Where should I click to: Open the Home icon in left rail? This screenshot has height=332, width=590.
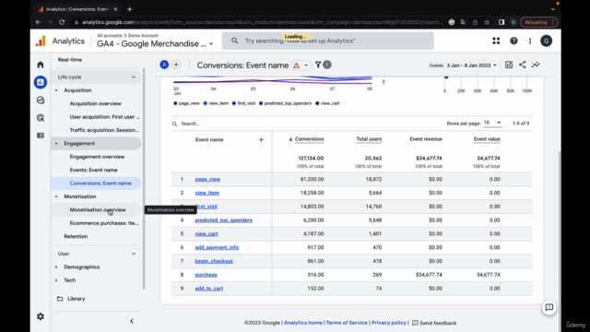pyautogui.click(x=41, y=65)
